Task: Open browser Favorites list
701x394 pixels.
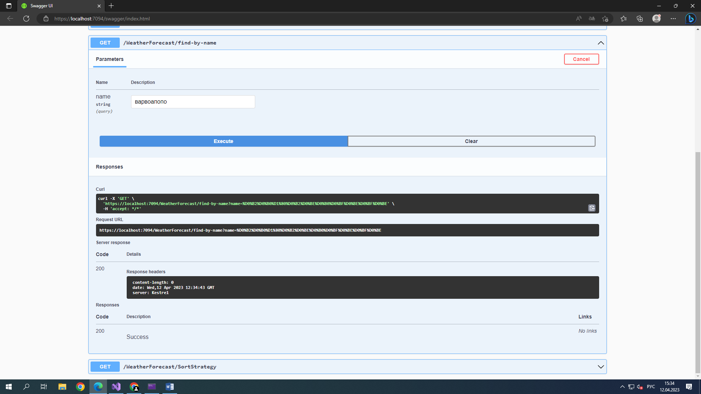Action: pyautogui.click(x=624, y=19)
